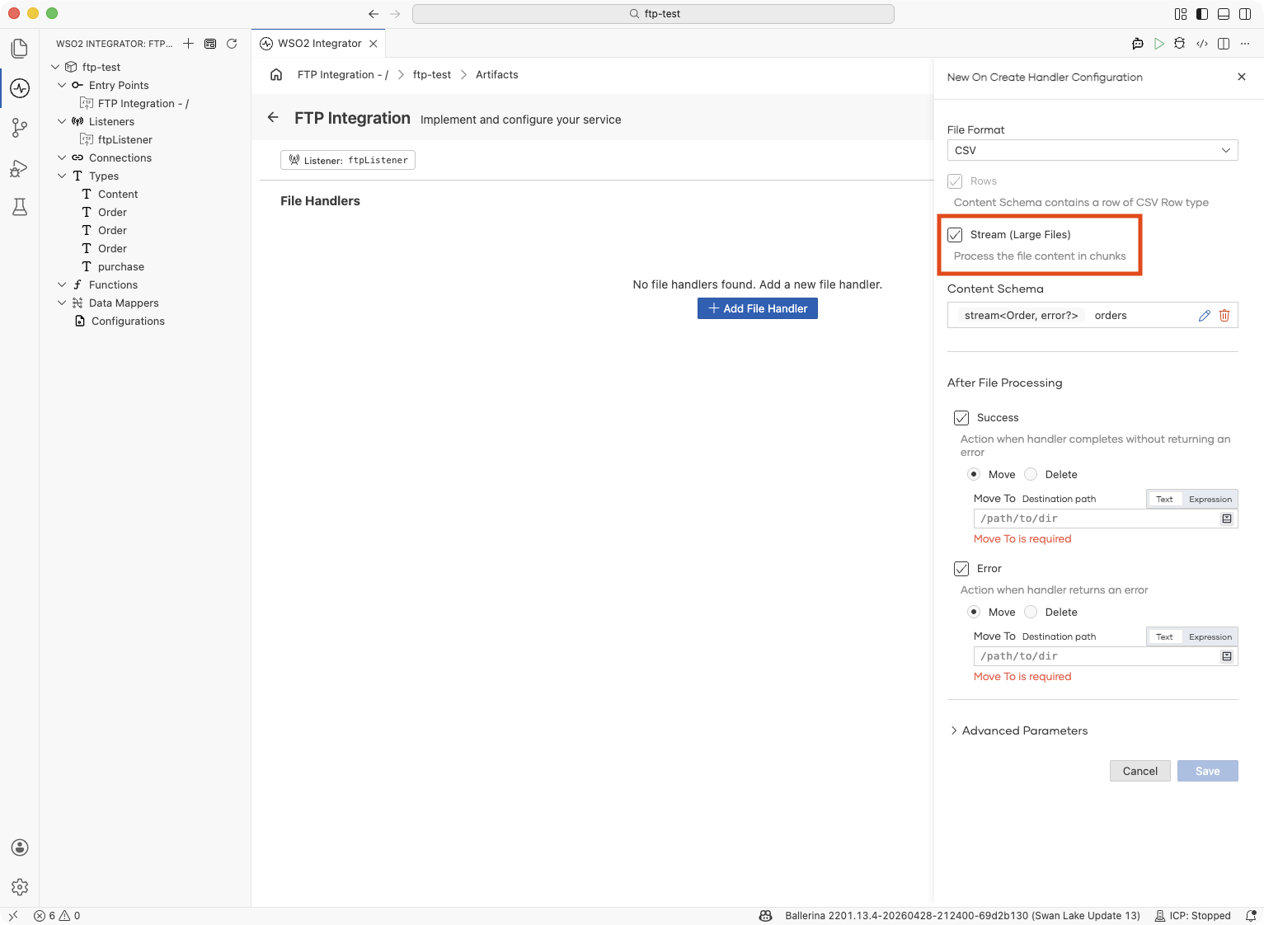The width and height of the screenshot is (1264, 925).
Task: Go to home icon in breadcrumb
Action: coord(276,74)
